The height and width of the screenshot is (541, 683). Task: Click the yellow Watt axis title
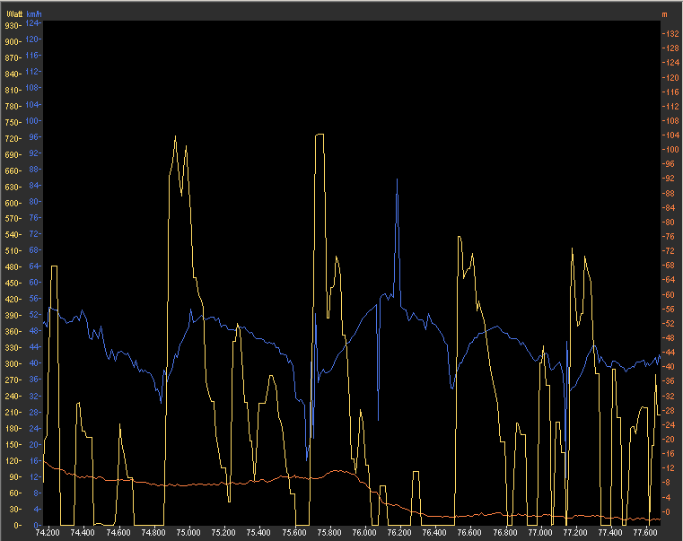[13, 14]
